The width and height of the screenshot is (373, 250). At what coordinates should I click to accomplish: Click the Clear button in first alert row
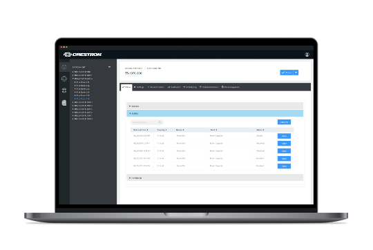pos(284,136)
